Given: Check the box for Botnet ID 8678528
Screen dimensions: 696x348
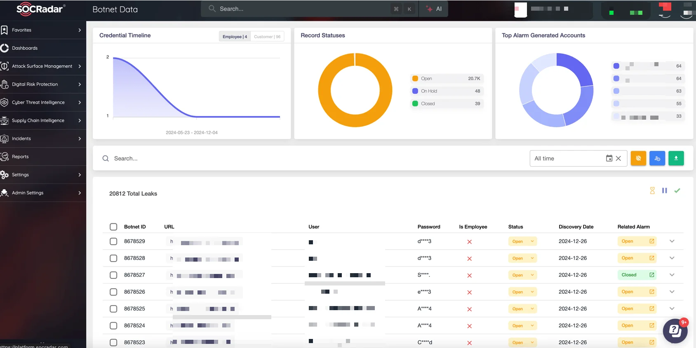Looking at the screenshot, I should click(x=113, y=258).
